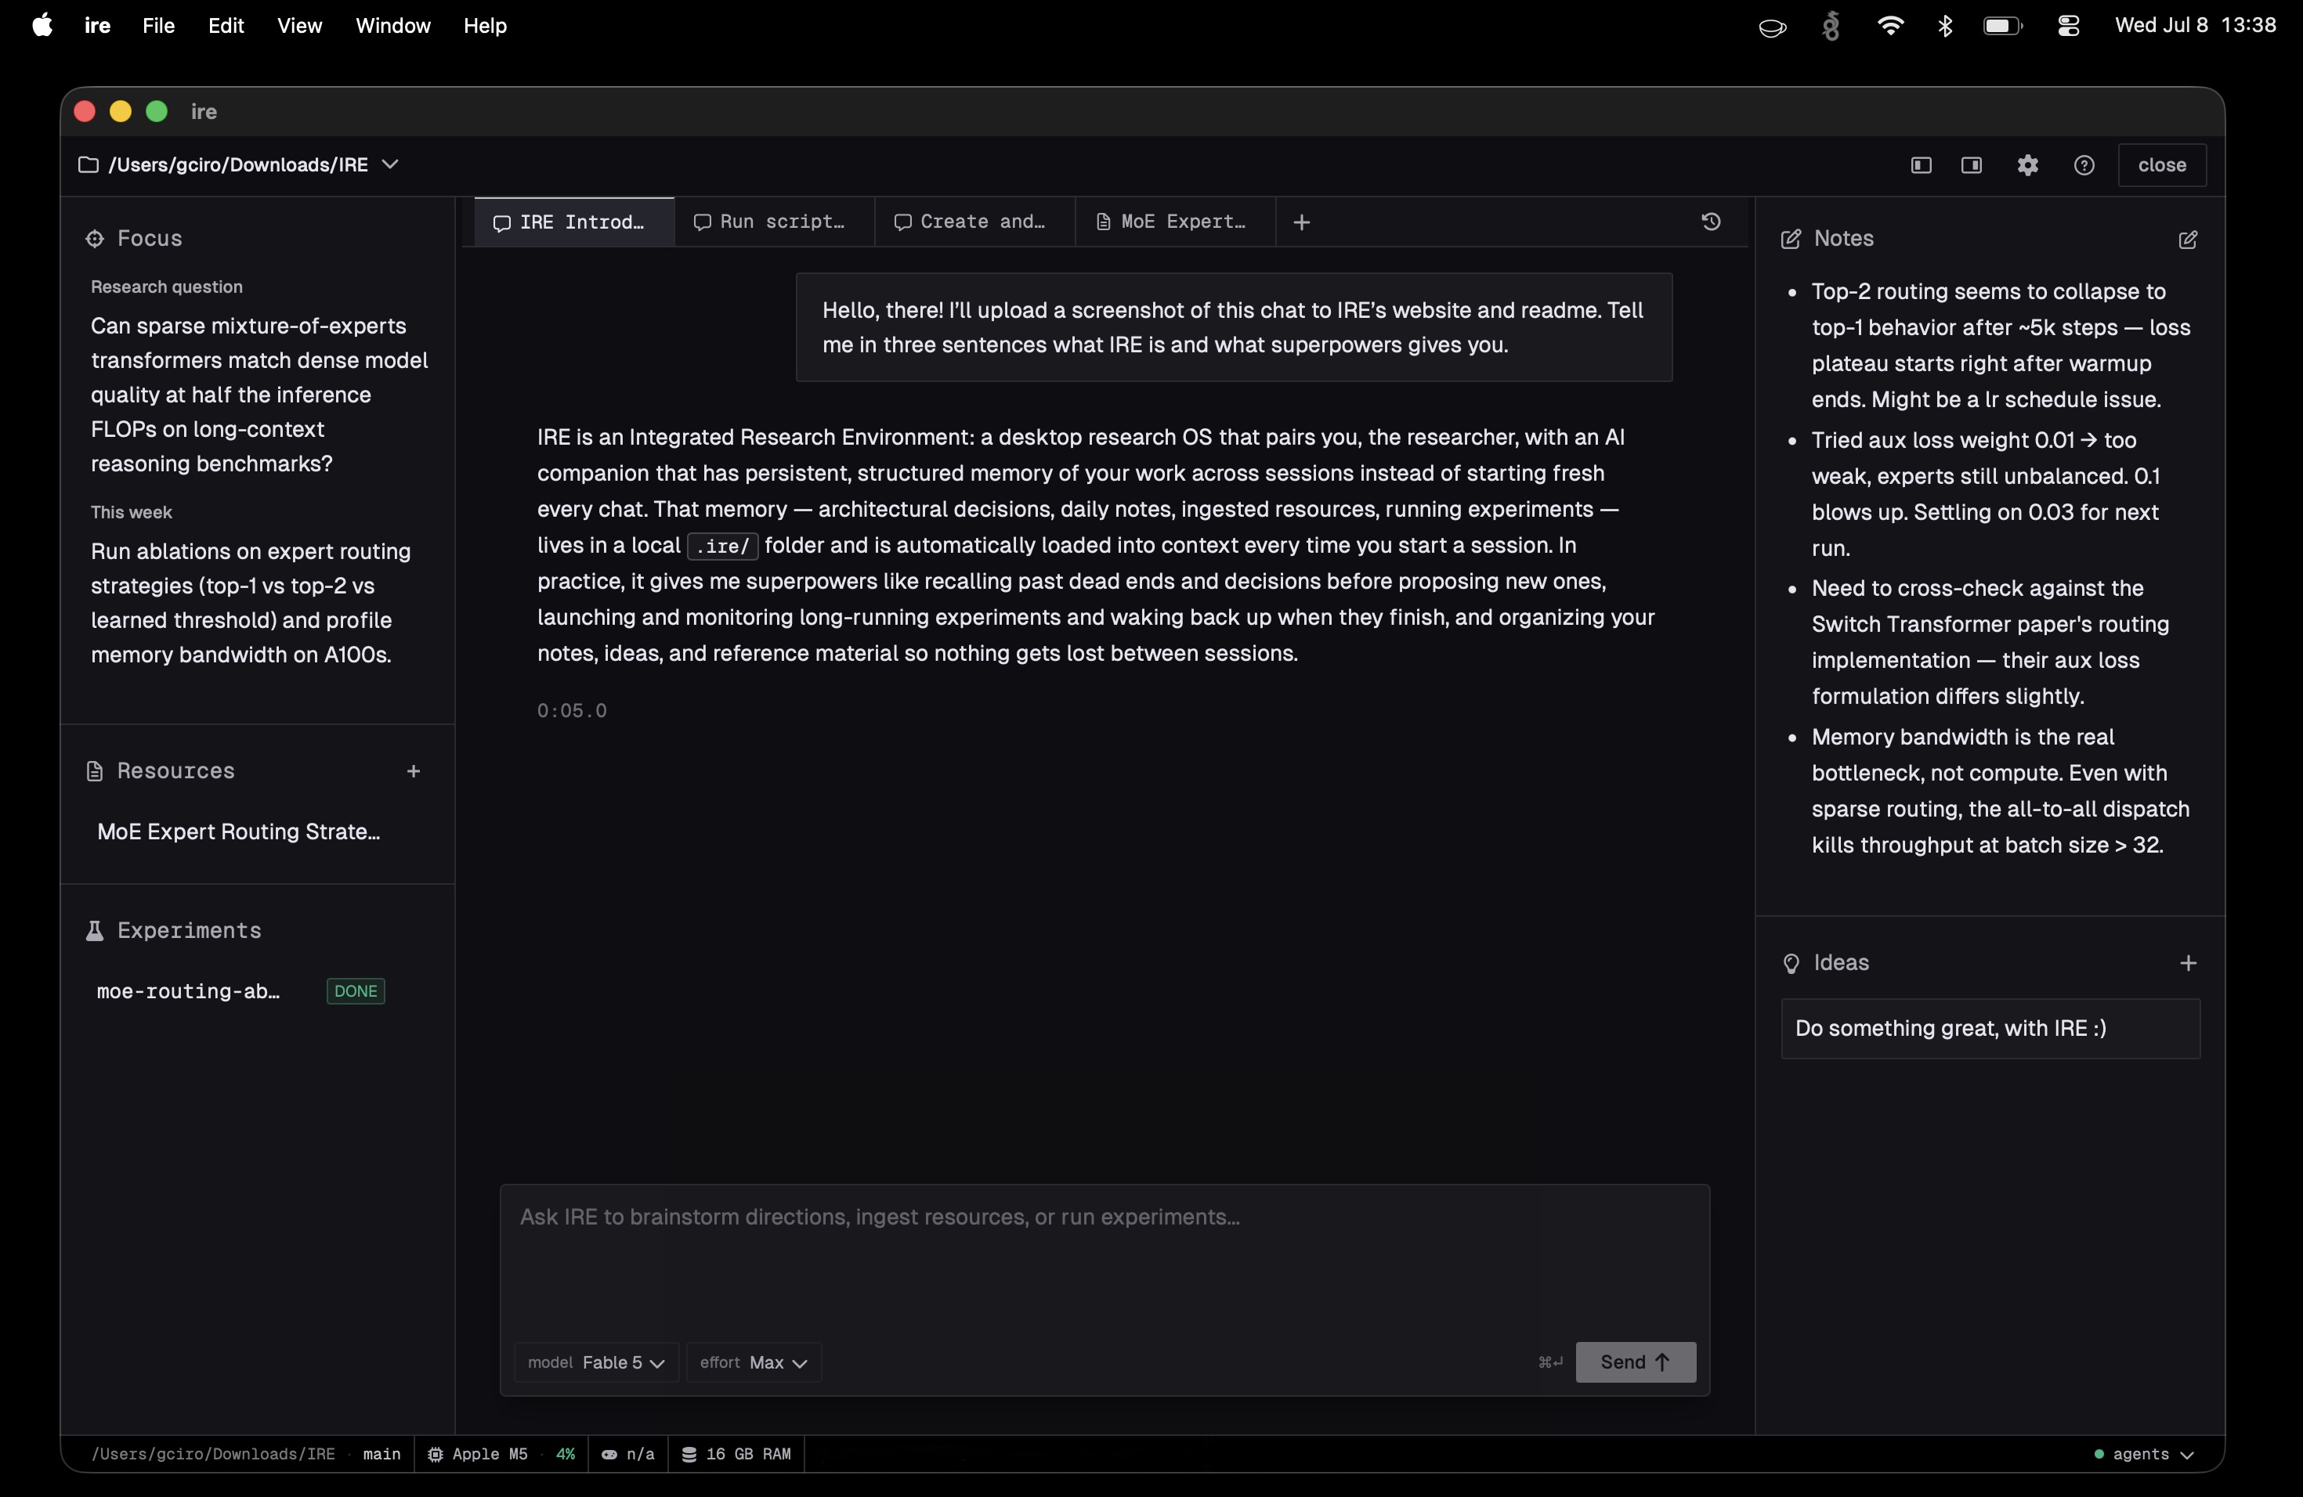
Task: Add a new idea with plus icon
Action: tap(2187, 962)
